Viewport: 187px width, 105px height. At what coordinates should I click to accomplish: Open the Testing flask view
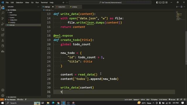[3, 41]
